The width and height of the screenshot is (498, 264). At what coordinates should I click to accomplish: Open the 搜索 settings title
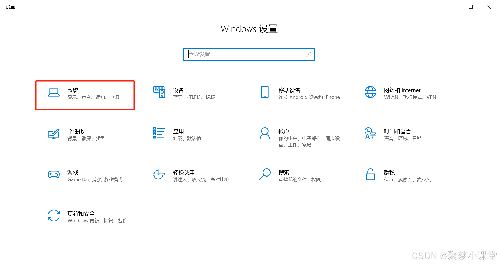(284, 173)
